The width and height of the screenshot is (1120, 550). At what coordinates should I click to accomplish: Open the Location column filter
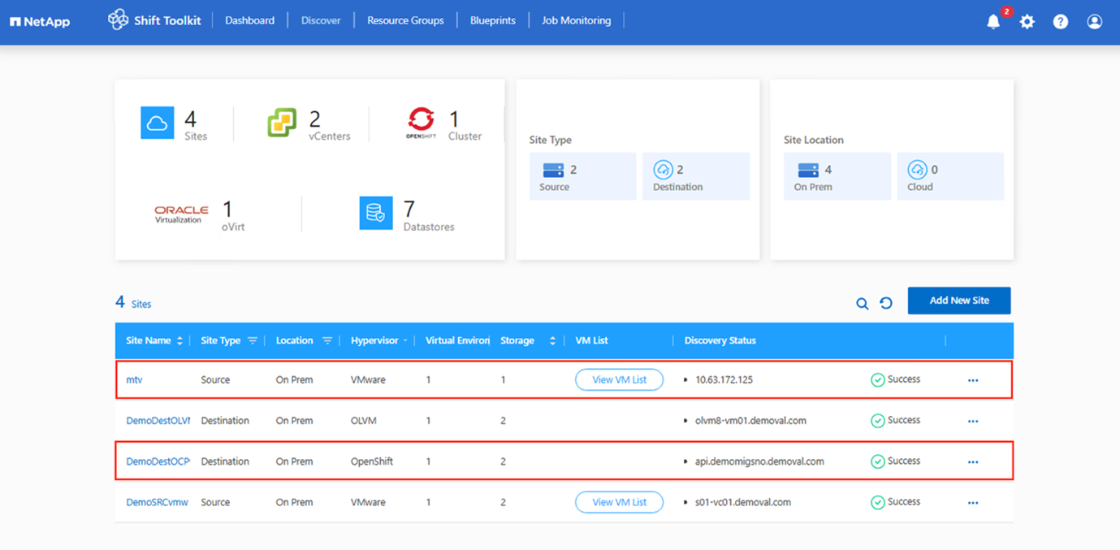327,341
